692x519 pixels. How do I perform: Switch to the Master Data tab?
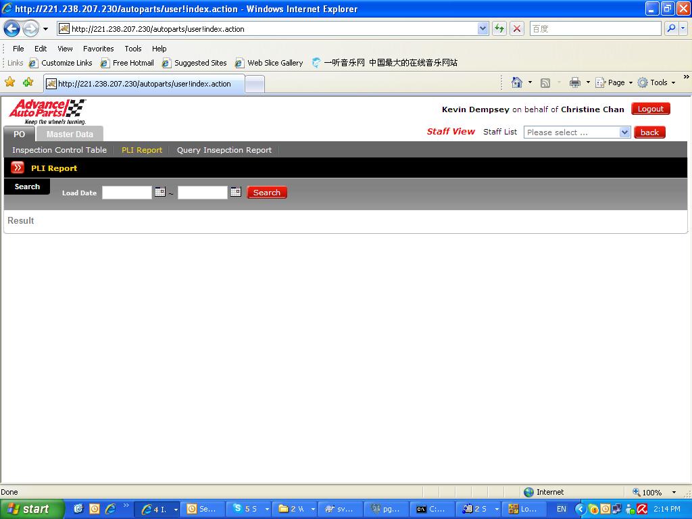coord(70,134)
